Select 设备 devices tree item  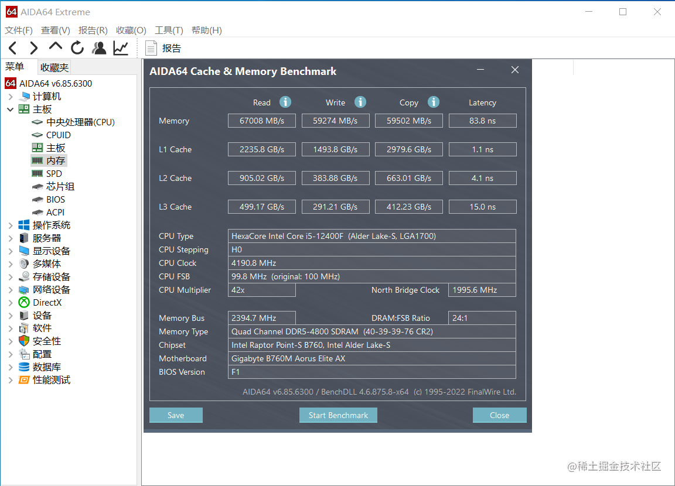tap(42, 316)
